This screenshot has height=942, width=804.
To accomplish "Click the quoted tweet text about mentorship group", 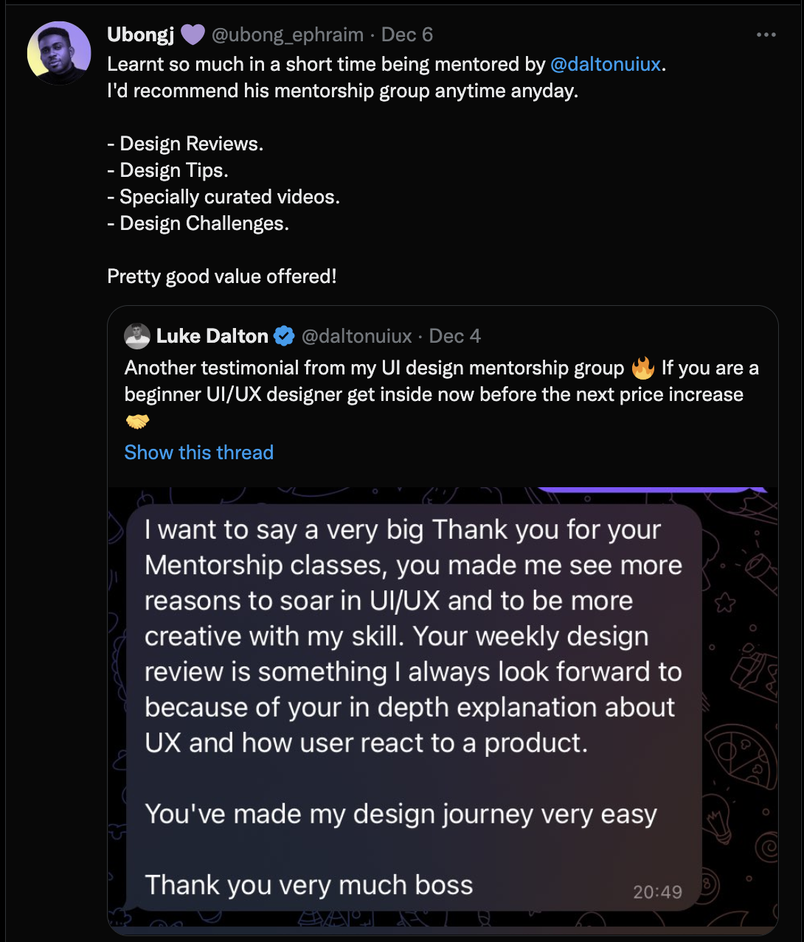I will click(434, 381).
